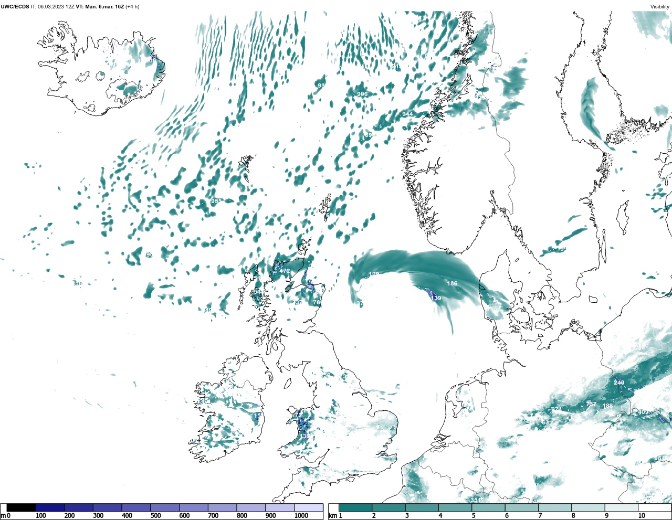This screenshot has height=520, width=672.
Task: Click the black 0–100 m legend swatch
Action: (x=21, y=507)
